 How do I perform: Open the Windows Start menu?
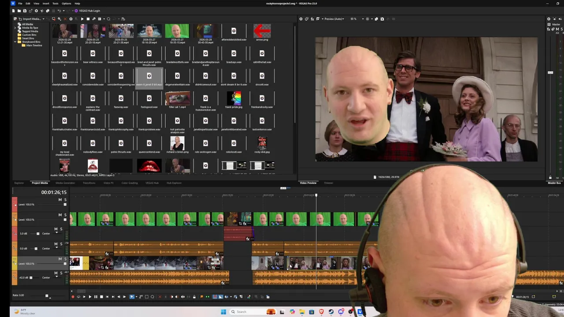(x=223, y=312)
